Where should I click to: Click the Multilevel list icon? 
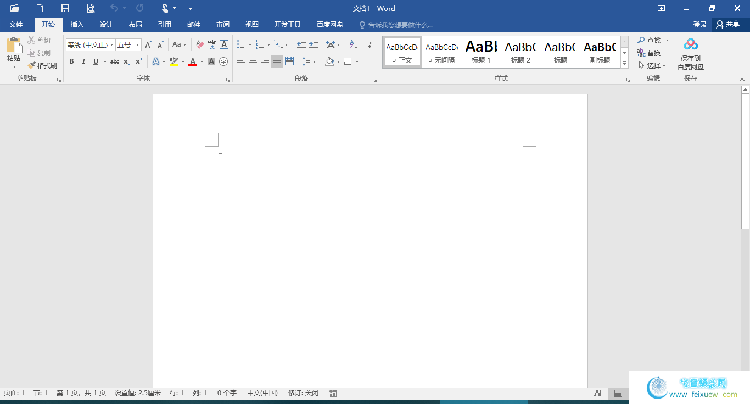279,44
